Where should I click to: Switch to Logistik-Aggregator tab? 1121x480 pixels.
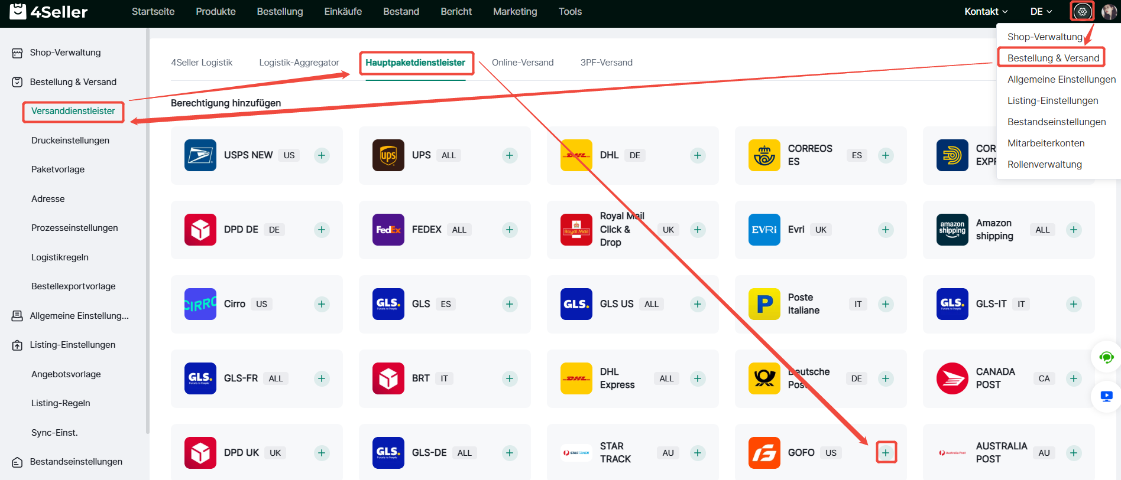[299, 63]
